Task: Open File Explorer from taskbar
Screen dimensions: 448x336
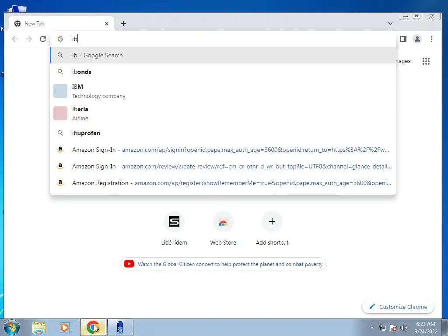Action: pos(39,327)
